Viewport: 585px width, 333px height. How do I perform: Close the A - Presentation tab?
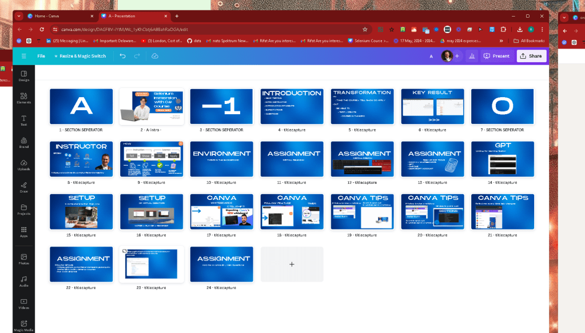166,16
